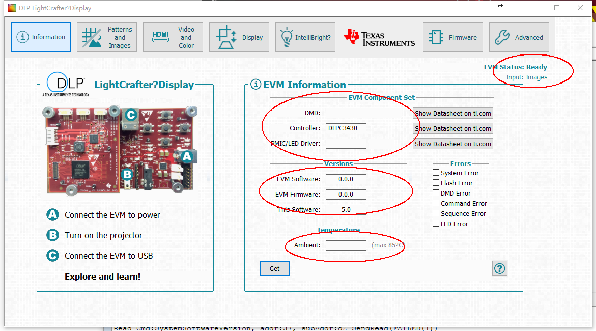Image resolution: width=596 pixels, height=331 pixels.
Task: Click the "Connect the EVM to USB" text
Action: click(109, 256)
